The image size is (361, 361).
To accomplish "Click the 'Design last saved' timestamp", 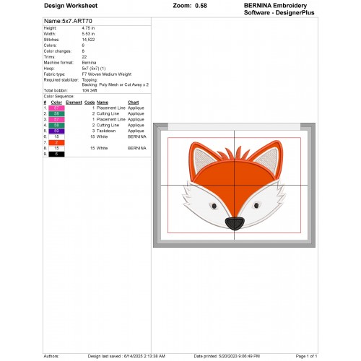I will 126,357.
